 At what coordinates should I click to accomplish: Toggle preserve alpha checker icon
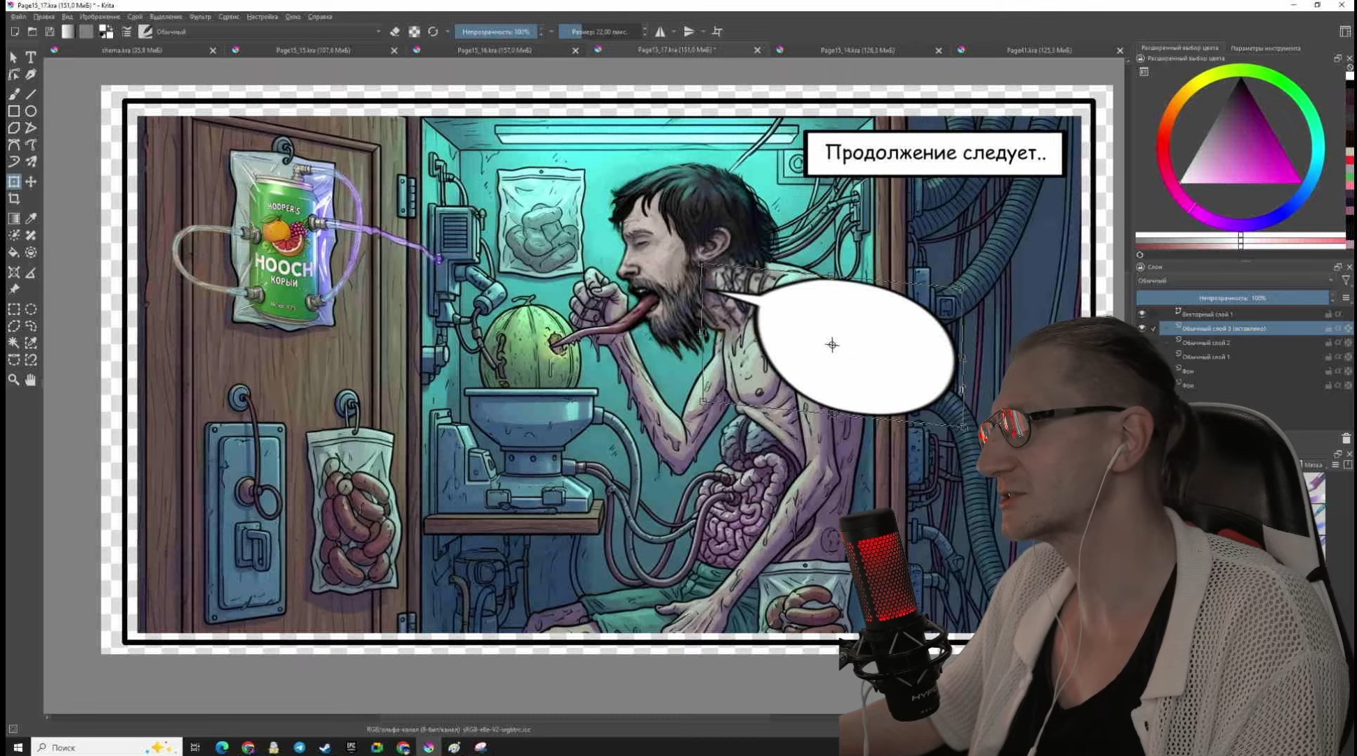pos(414,31)
